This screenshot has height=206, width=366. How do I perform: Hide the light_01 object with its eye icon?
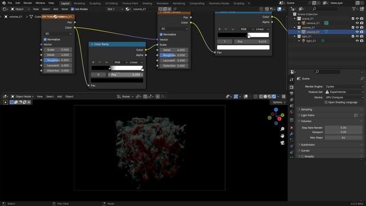pos(357,41)
